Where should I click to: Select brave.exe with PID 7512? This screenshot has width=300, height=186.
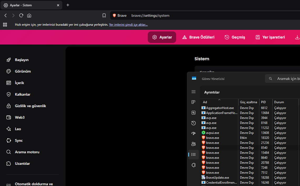(x=250, y=172)
